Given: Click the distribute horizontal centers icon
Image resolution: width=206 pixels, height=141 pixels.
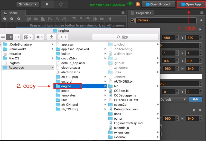Looking at the screenshot, I should pos(102,19).
